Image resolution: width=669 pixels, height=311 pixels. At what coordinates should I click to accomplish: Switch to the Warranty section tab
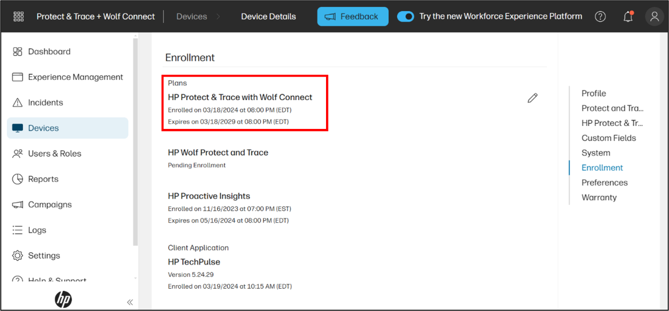pos(599,197)
